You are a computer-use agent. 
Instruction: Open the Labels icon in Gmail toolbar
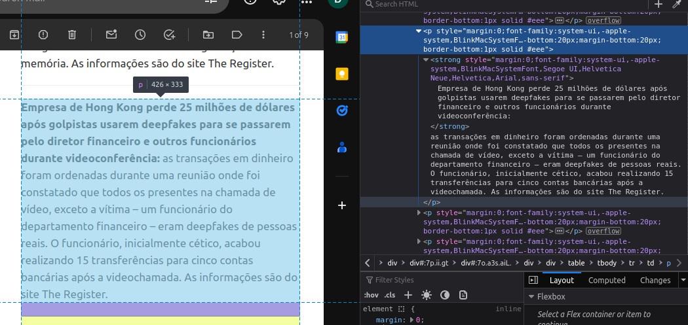click(x=237, y=35)
